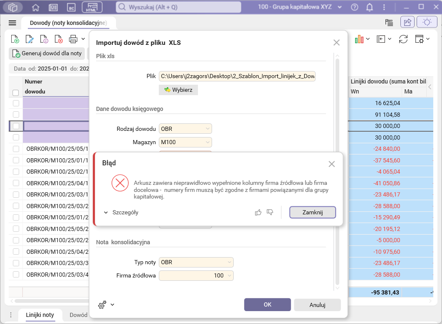Screen dimensions: 442x324
Task: Click the share button icon
Action: 407,22
